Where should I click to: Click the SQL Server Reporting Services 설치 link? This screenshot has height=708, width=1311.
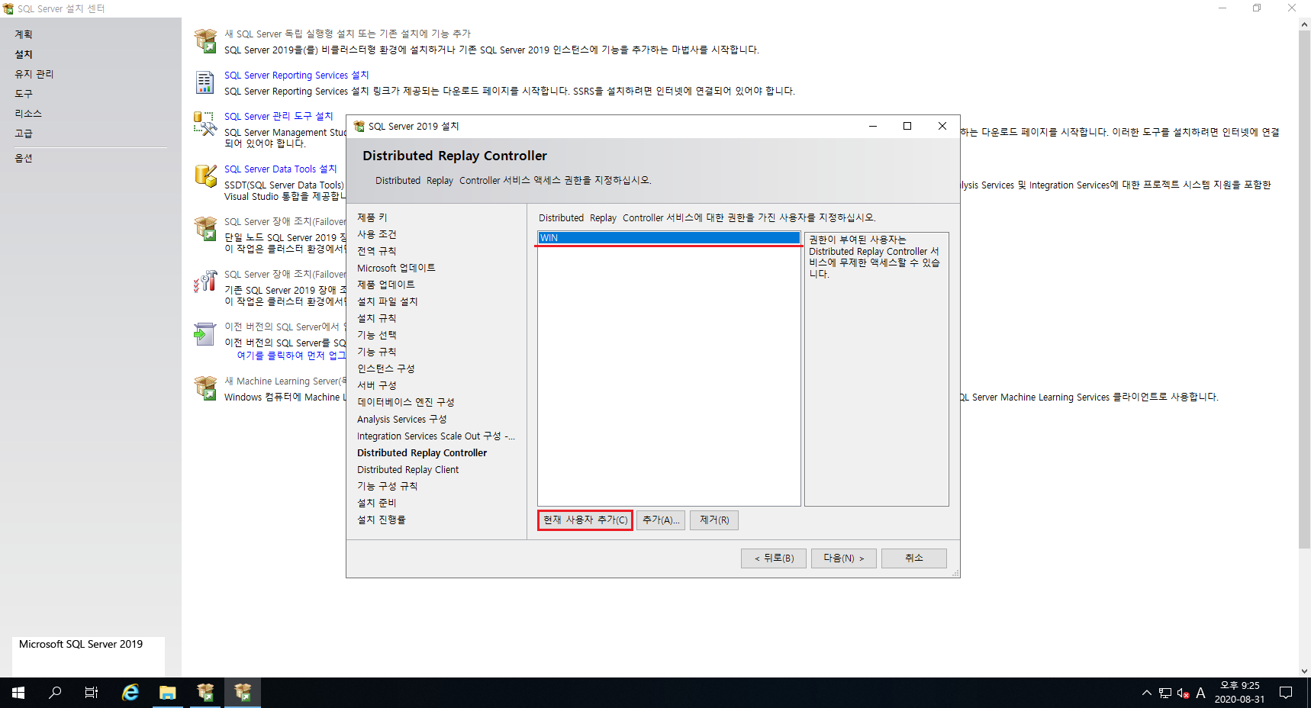coord(297,75)
